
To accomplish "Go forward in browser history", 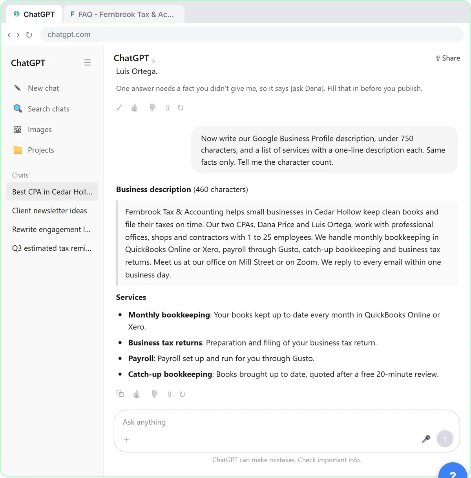I will coord(18,35).
